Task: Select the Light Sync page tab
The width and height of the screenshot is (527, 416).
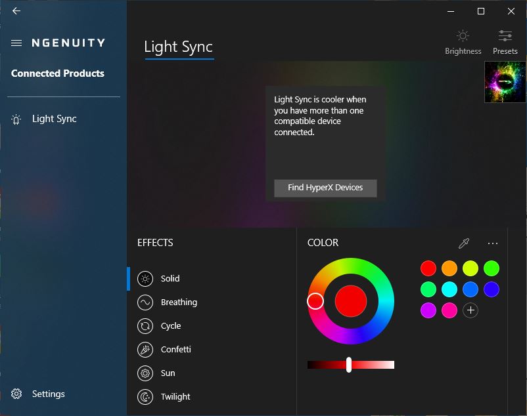Action: 179,47
